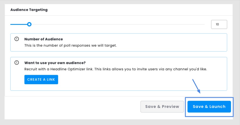
Task: Click the poll responses description sentence
Action: pos(70,45)
